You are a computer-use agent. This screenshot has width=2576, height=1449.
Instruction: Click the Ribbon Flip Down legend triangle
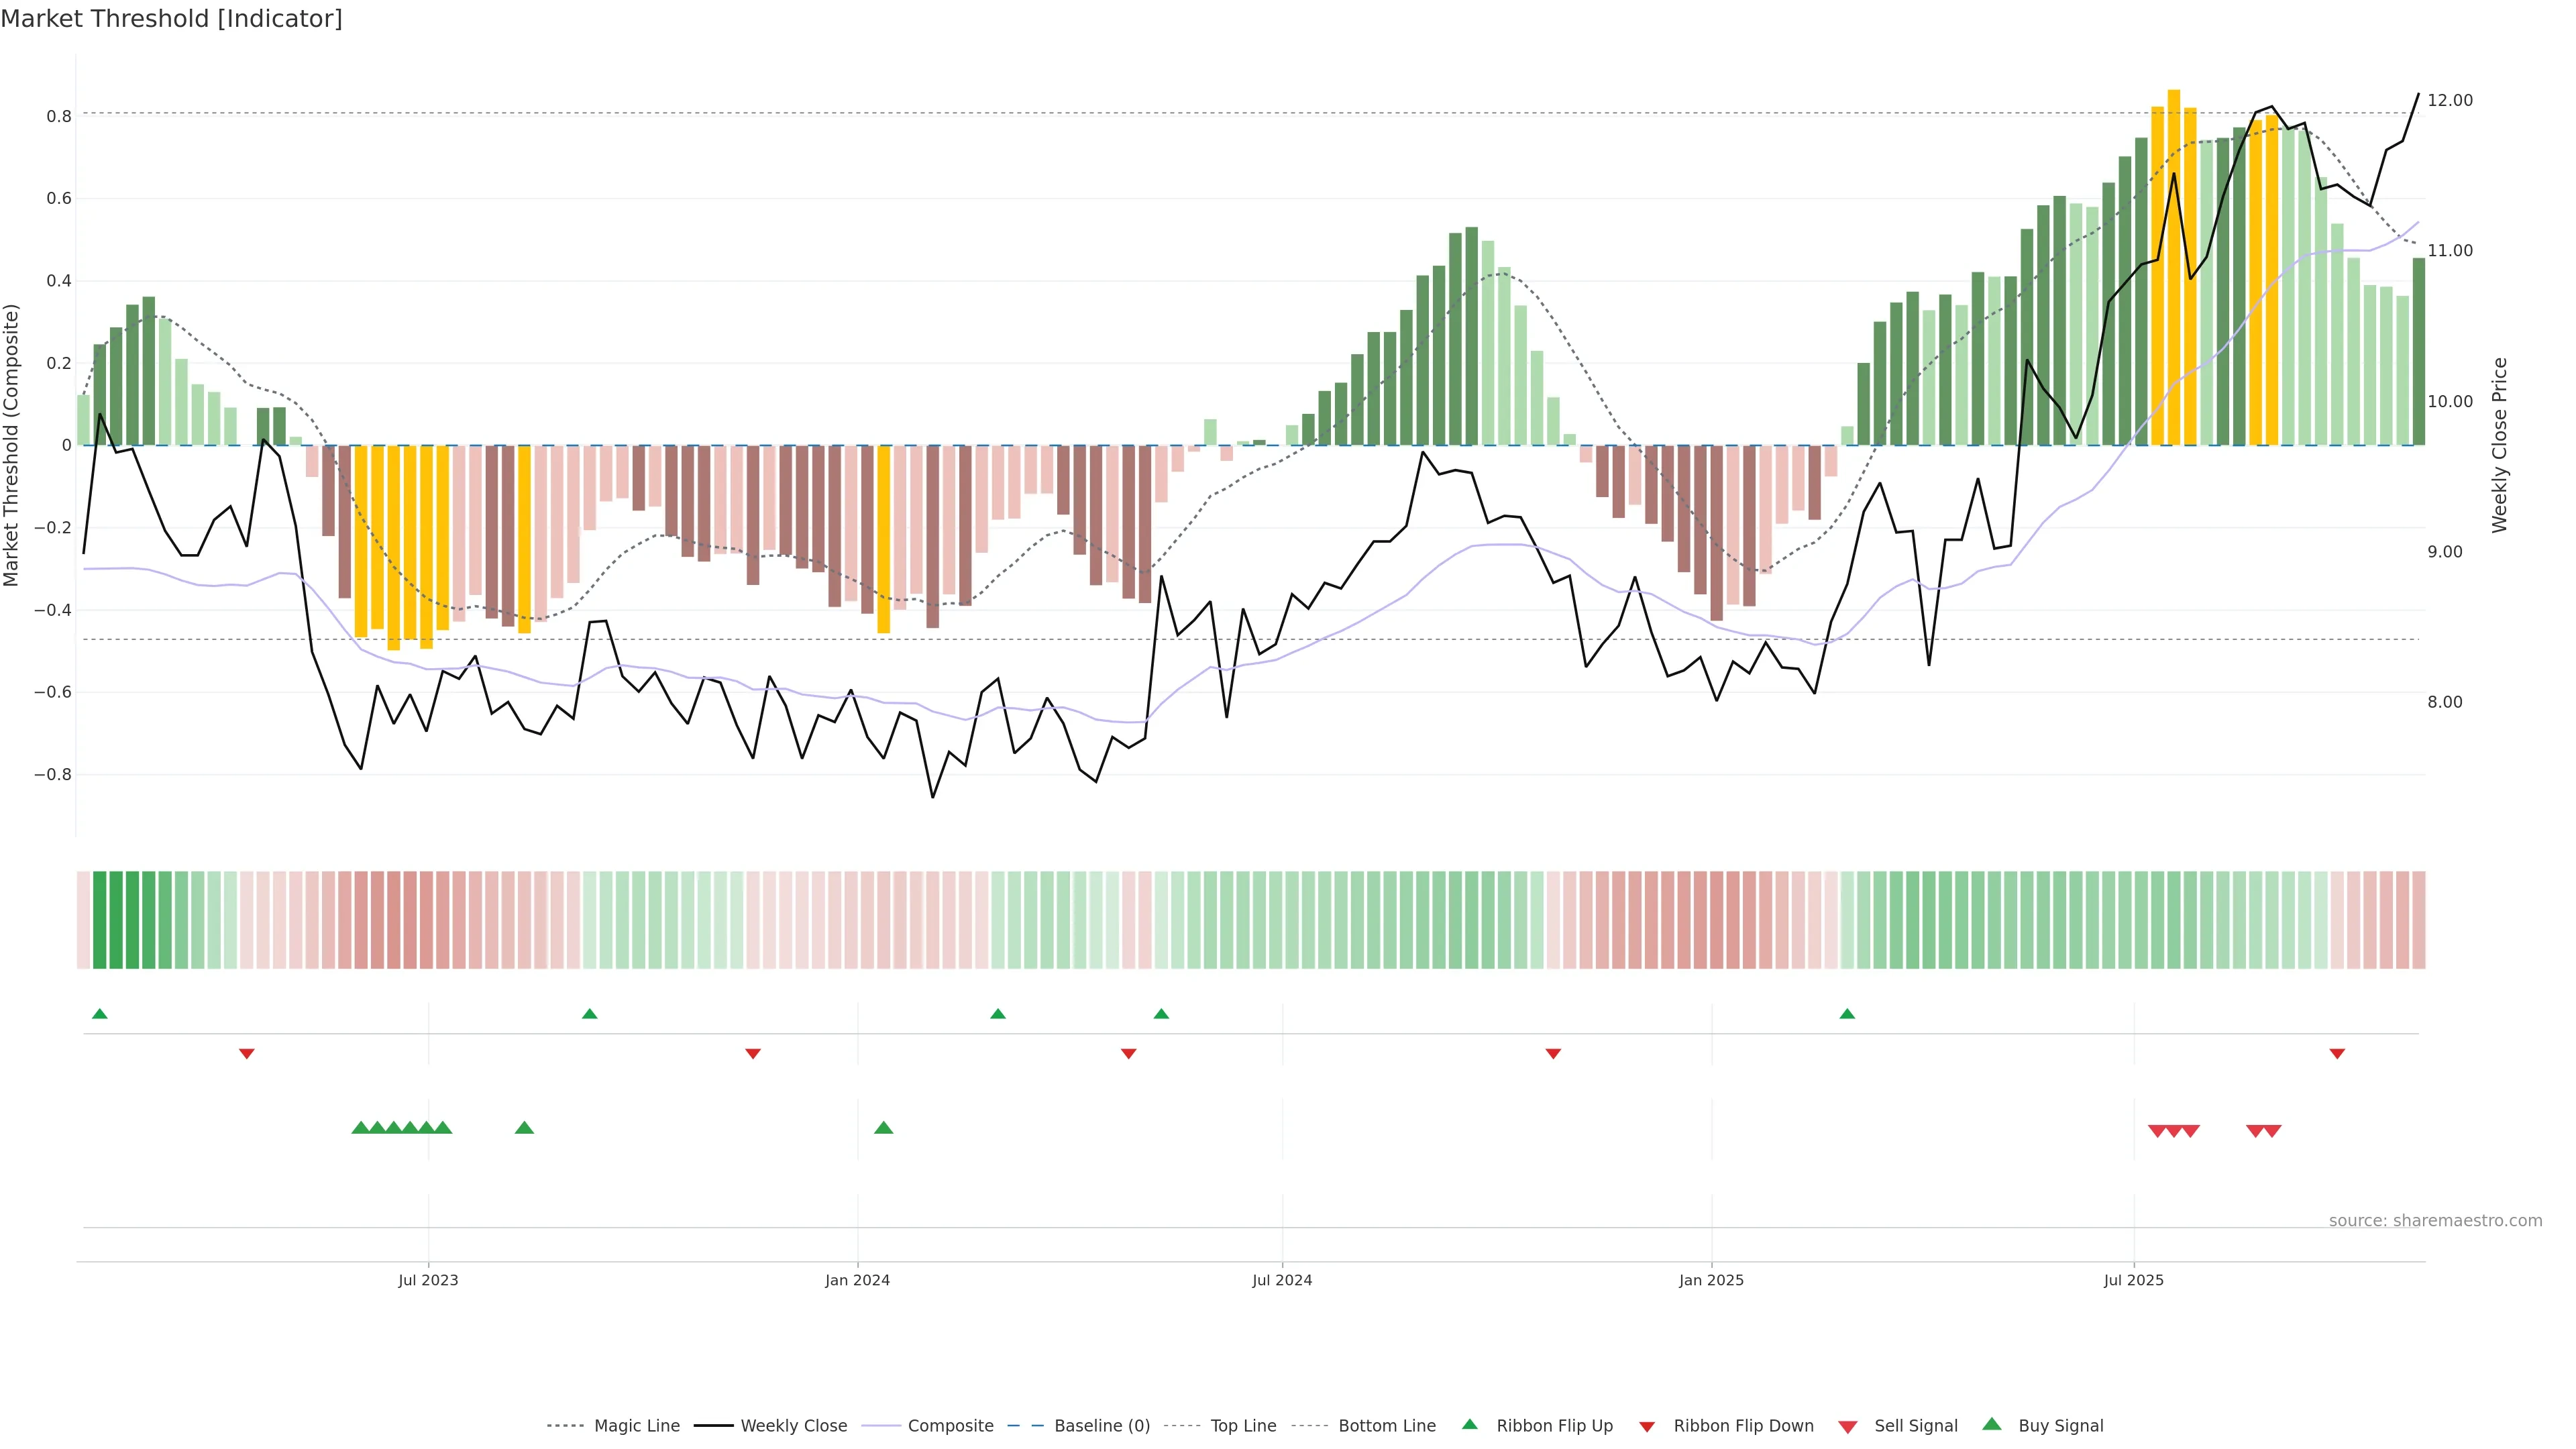[1647, 1427]
